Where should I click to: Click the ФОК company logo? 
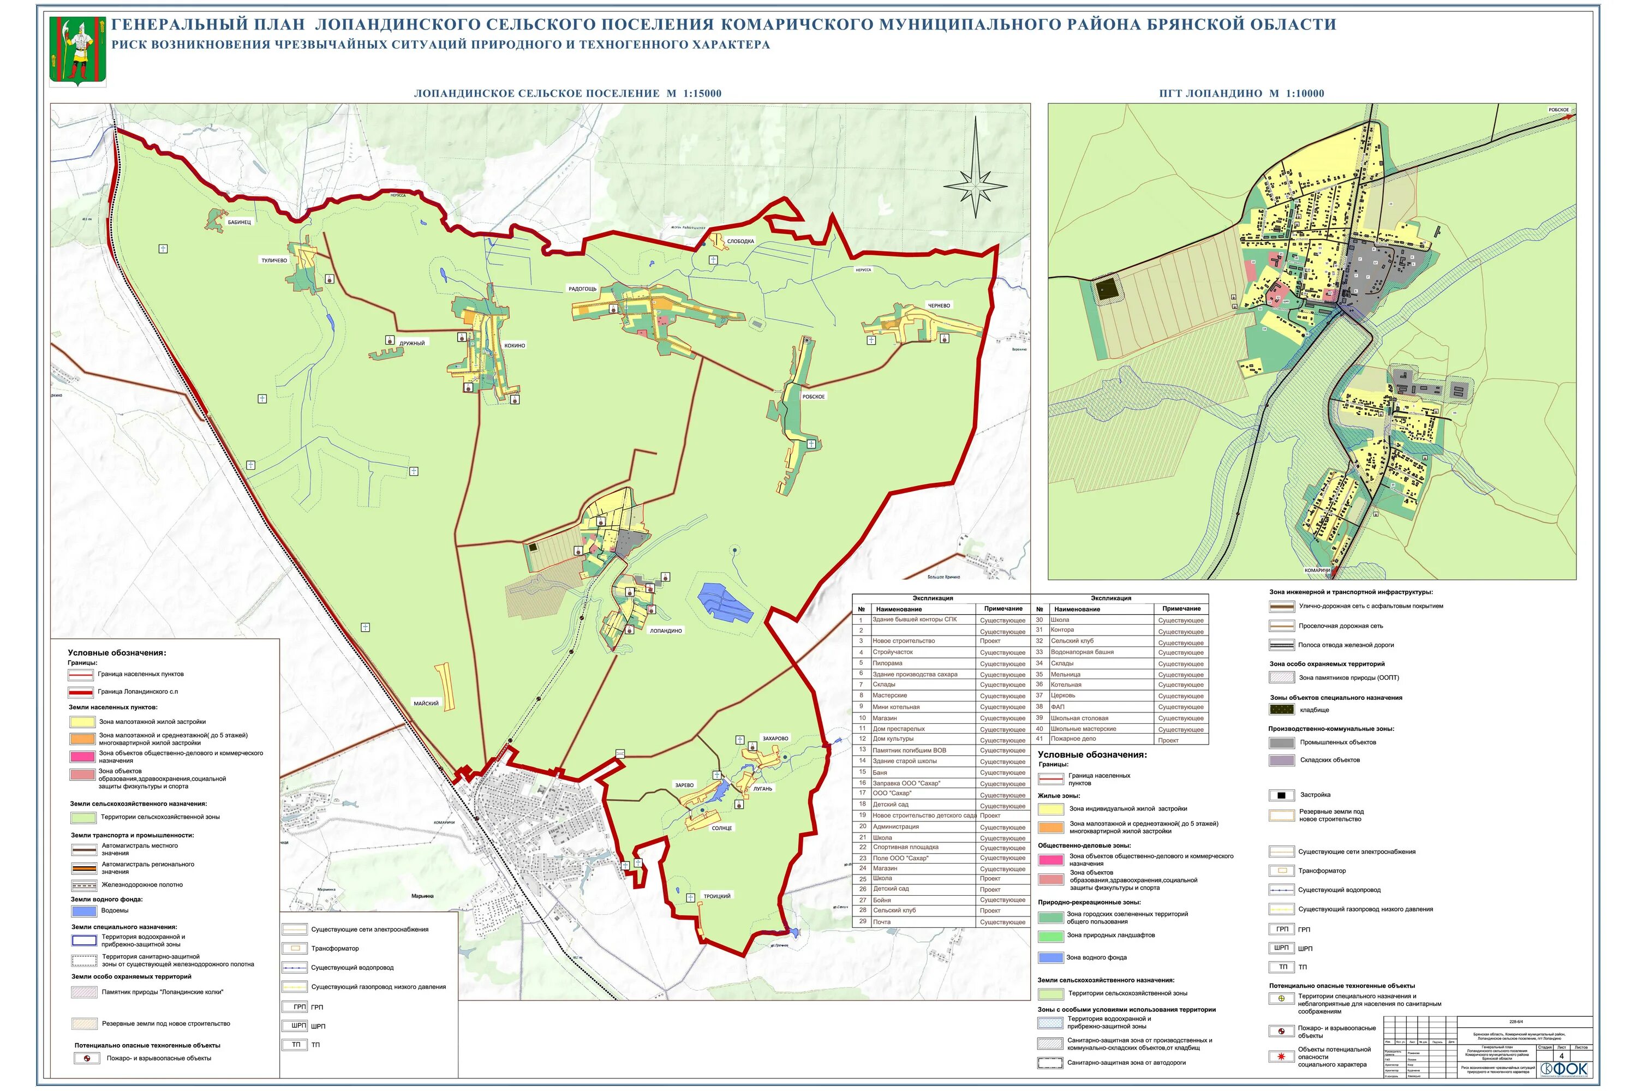point(1564,1069)
